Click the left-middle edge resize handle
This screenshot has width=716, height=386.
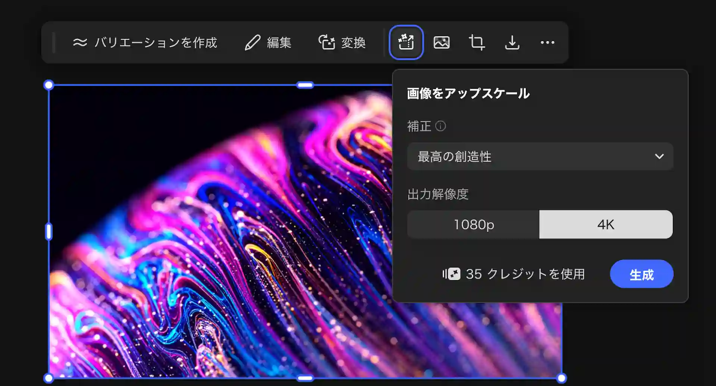(48, 232)
